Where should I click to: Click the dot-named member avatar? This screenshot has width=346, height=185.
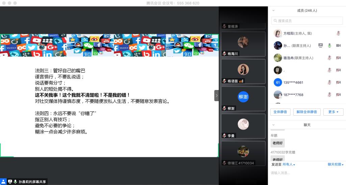[278, 70]
